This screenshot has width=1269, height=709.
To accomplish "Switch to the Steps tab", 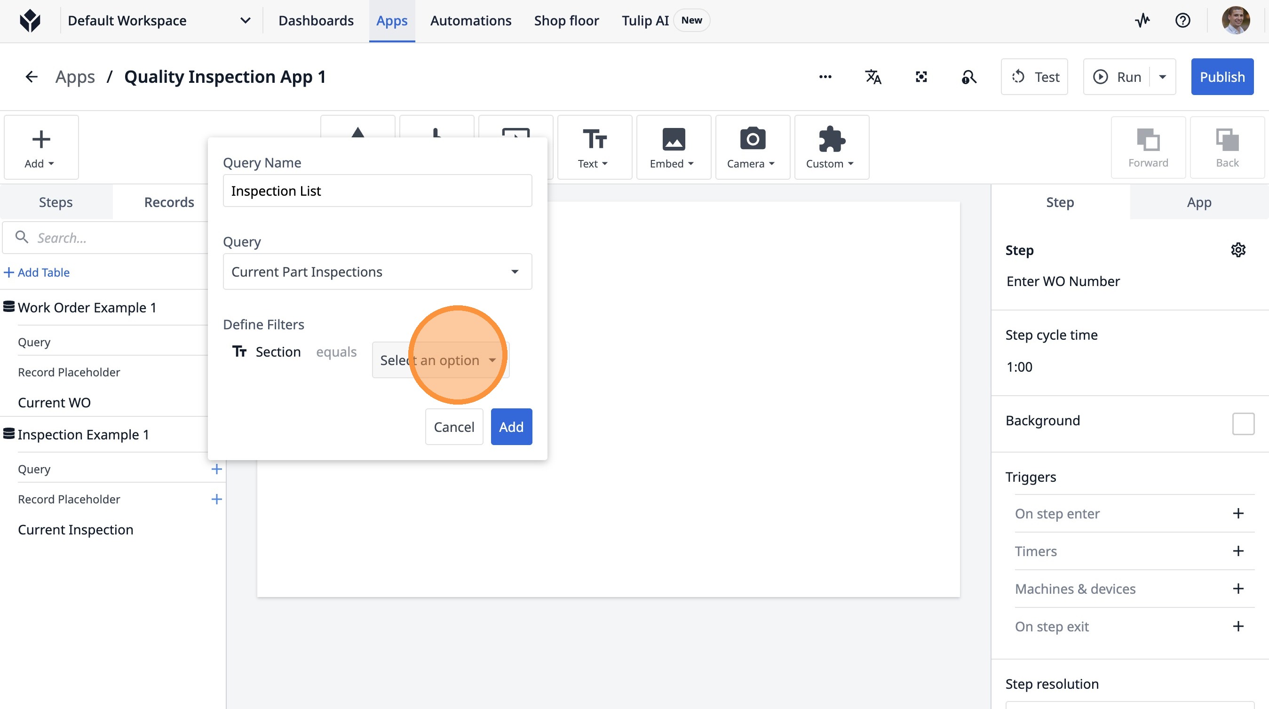I will click(56, 202).
